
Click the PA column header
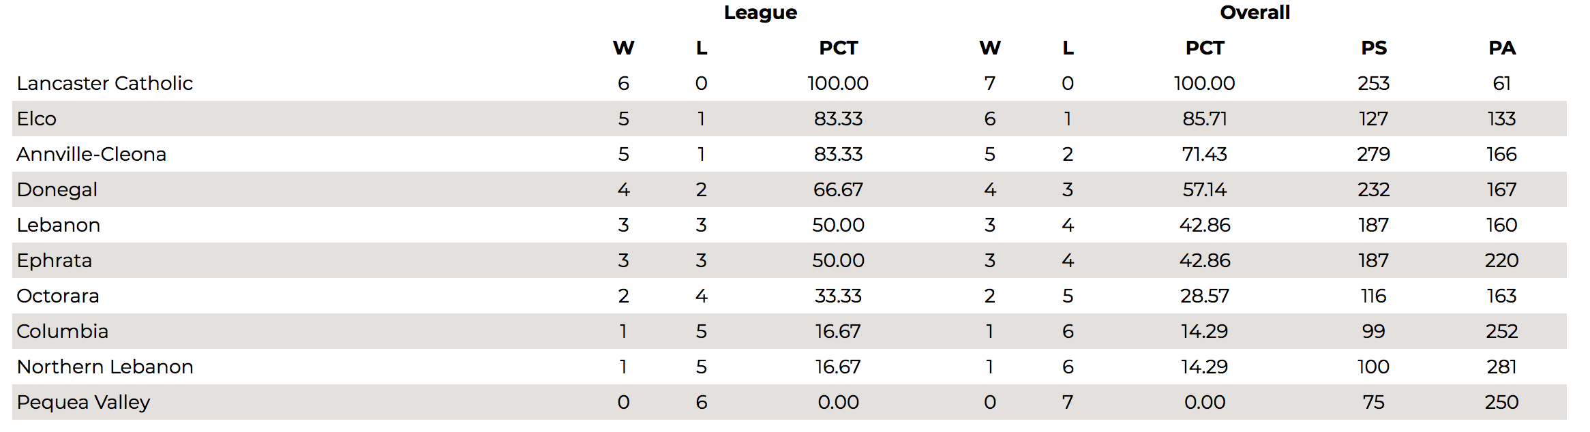[x=1502, y=48]
